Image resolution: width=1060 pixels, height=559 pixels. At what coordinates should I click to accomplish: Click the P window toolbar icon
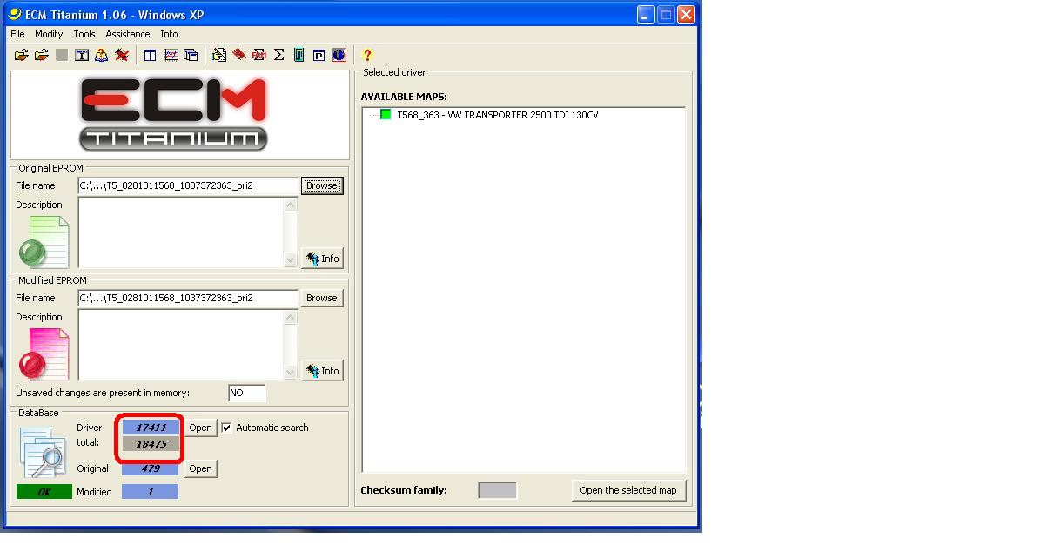tap(319, 55)
